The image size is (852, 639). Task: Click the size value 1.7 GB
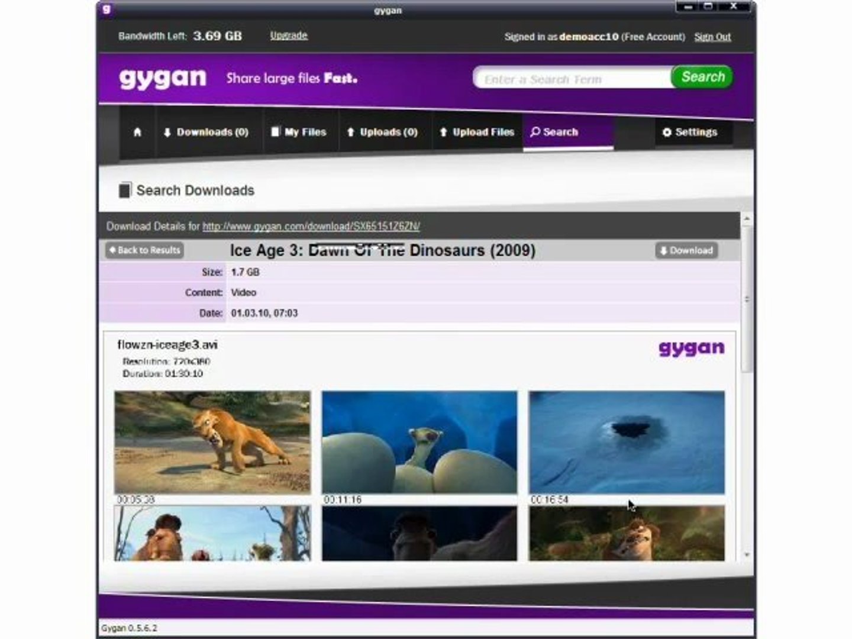245,272
